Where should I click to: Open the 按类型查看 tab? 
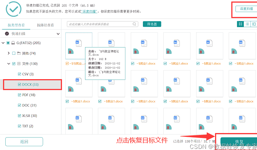coord(16,25)
